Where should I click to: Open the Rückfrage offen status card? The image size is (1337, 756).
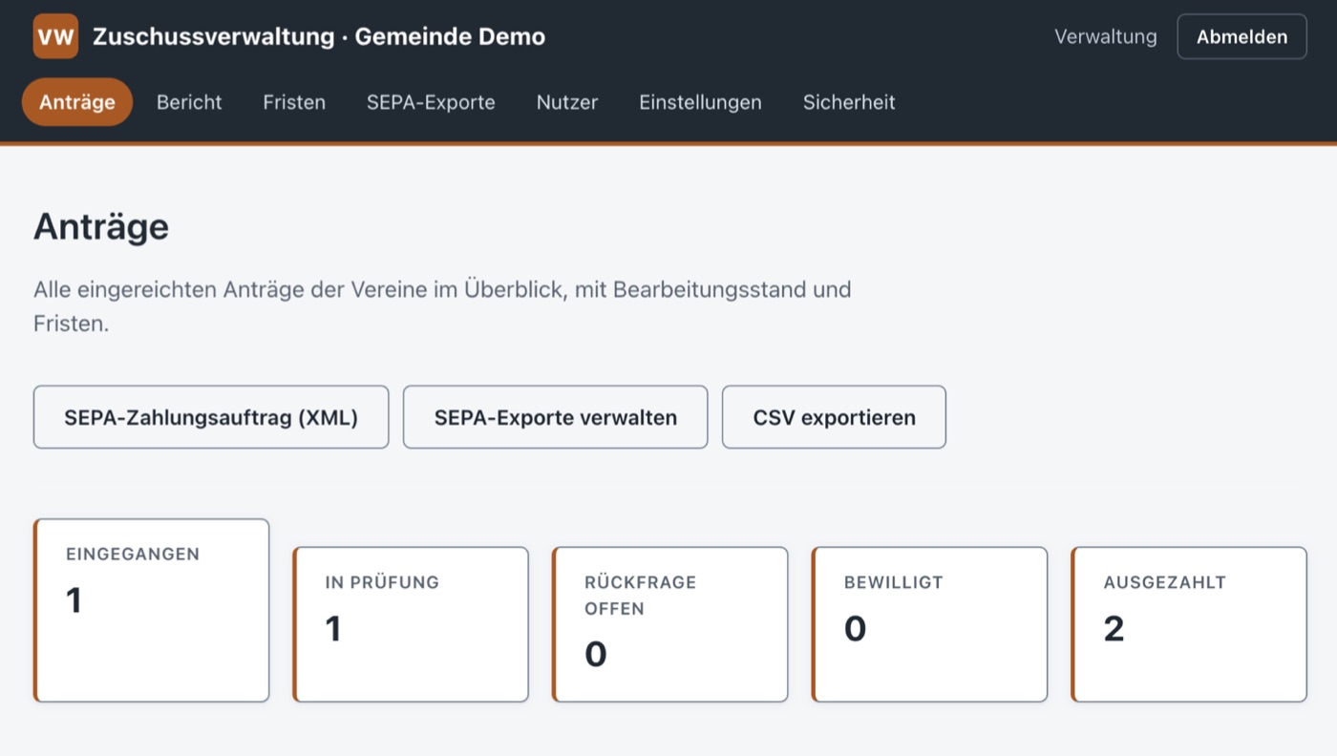[x=670, y=624]
